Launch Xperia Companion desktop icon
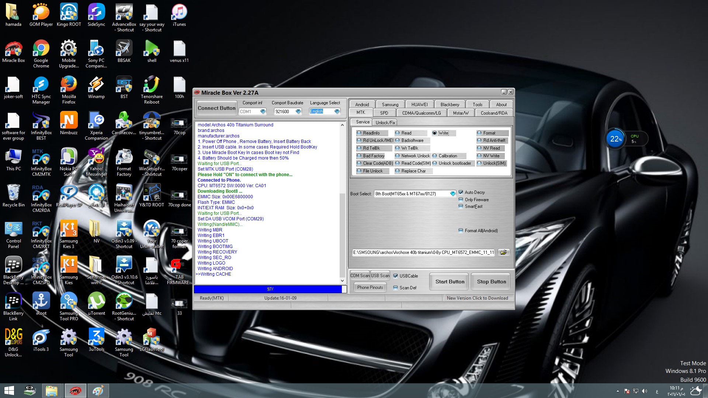The image size is (708, 398). coord(96,126)
